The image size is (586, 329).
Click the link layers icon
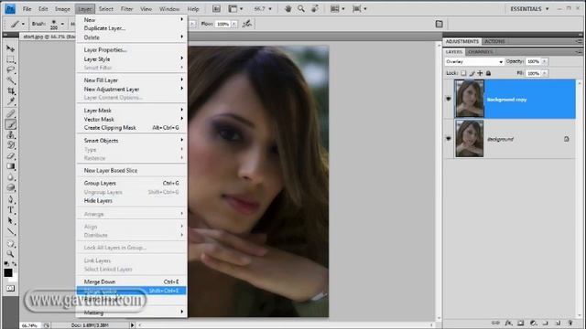[x=495, y=323]
